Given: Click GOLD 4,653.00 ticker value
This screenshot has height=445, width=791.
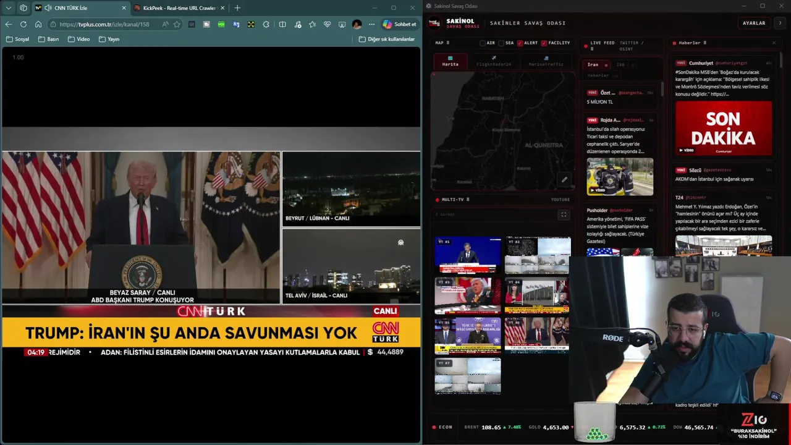Looking at the screenshot, I should coord(556,427).
